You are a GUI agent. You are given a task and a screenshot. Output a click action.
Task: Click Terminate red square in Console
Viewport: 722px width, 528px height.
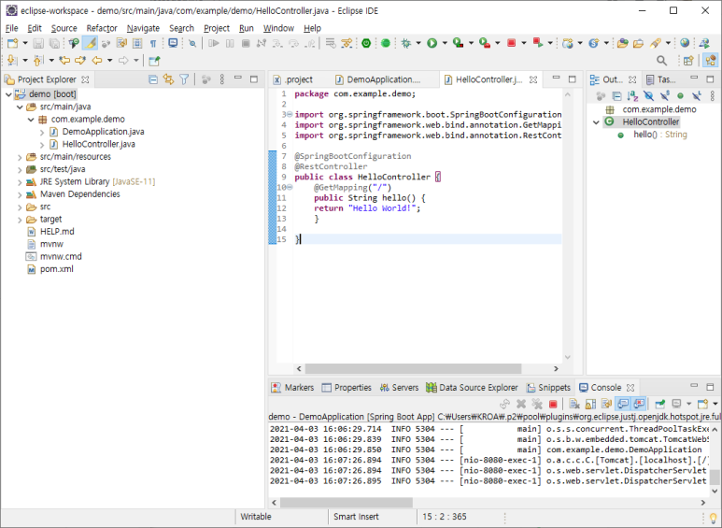click(x=553, y=404)
